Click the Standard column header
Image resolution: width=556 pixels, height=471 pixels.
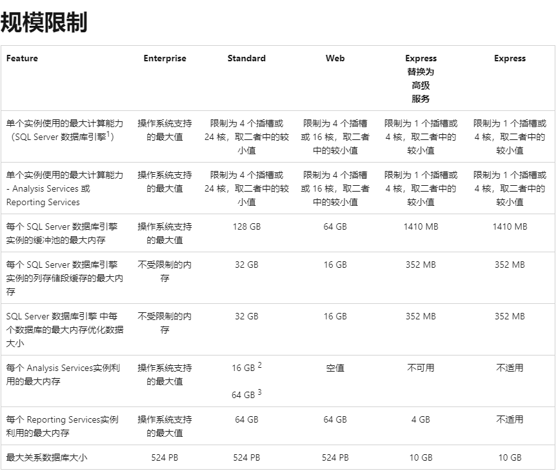tap(246, 58)
